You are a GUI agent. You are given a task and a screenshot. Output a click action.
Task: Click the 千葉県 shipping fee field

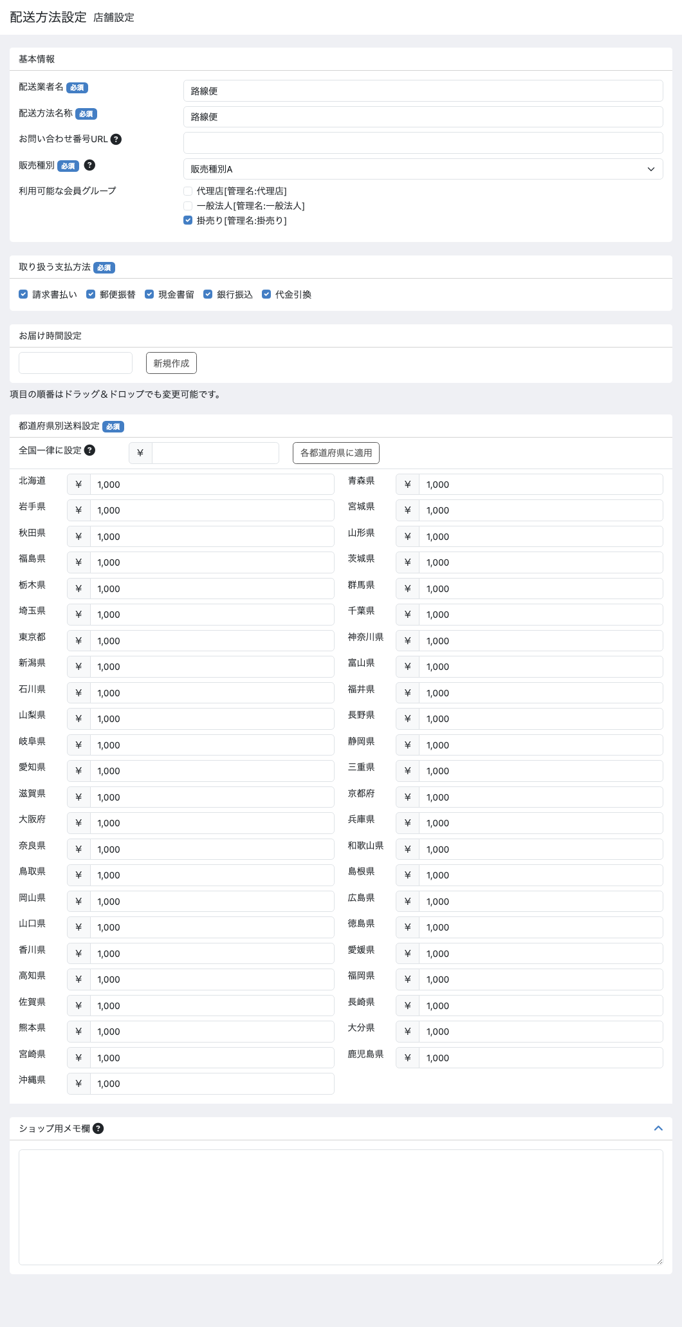click(x=540, y=615)
